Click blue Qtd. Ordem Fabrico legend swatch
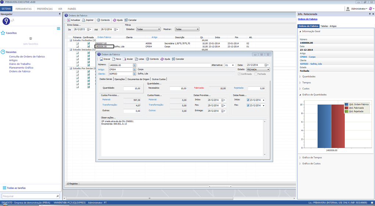 347,104
